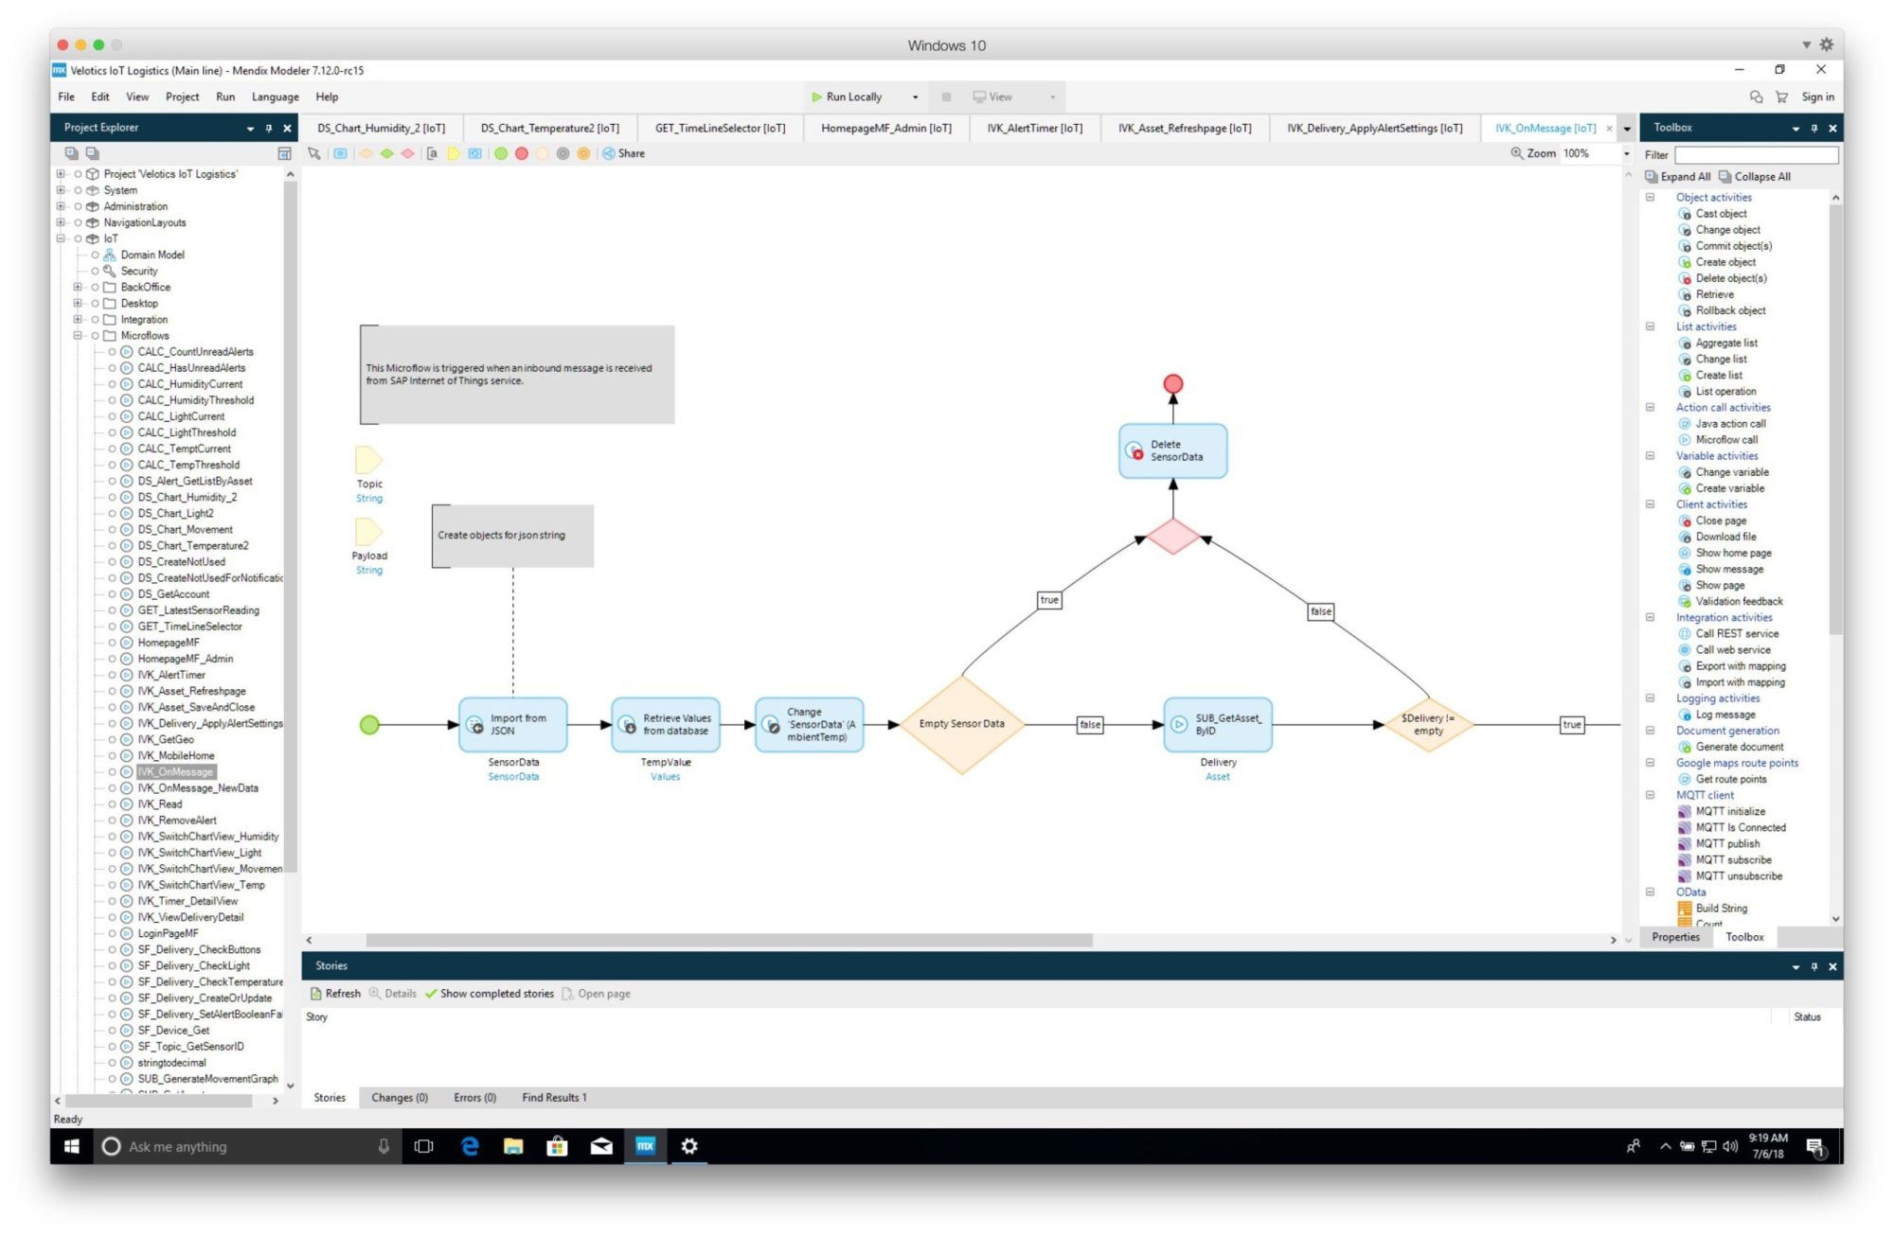Open the Project menu
This screenshot has height=1236, width=1894.
[x=181, y=96]
